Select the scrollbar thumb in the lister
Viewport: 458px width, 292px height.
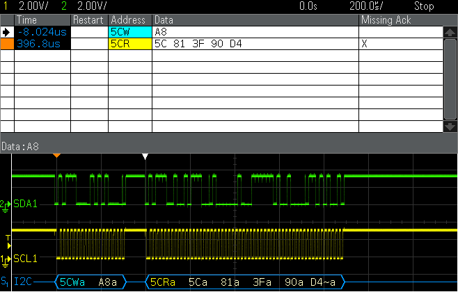[x=450, y=79]
